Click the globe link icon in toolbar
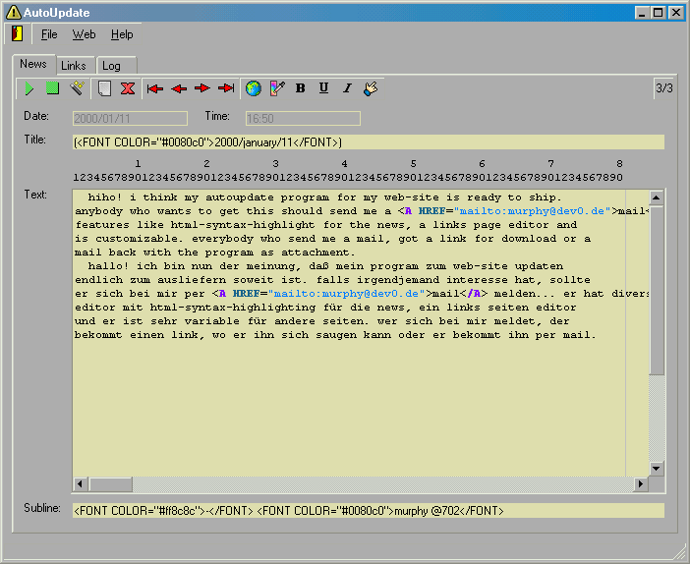This screenshot has width=690, height=564. pos(253,88)
